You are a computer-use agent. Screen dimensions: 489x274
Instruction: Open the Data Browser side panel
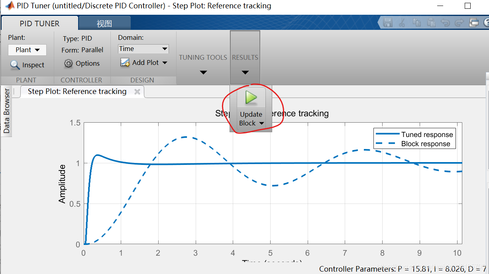(7, 111)
